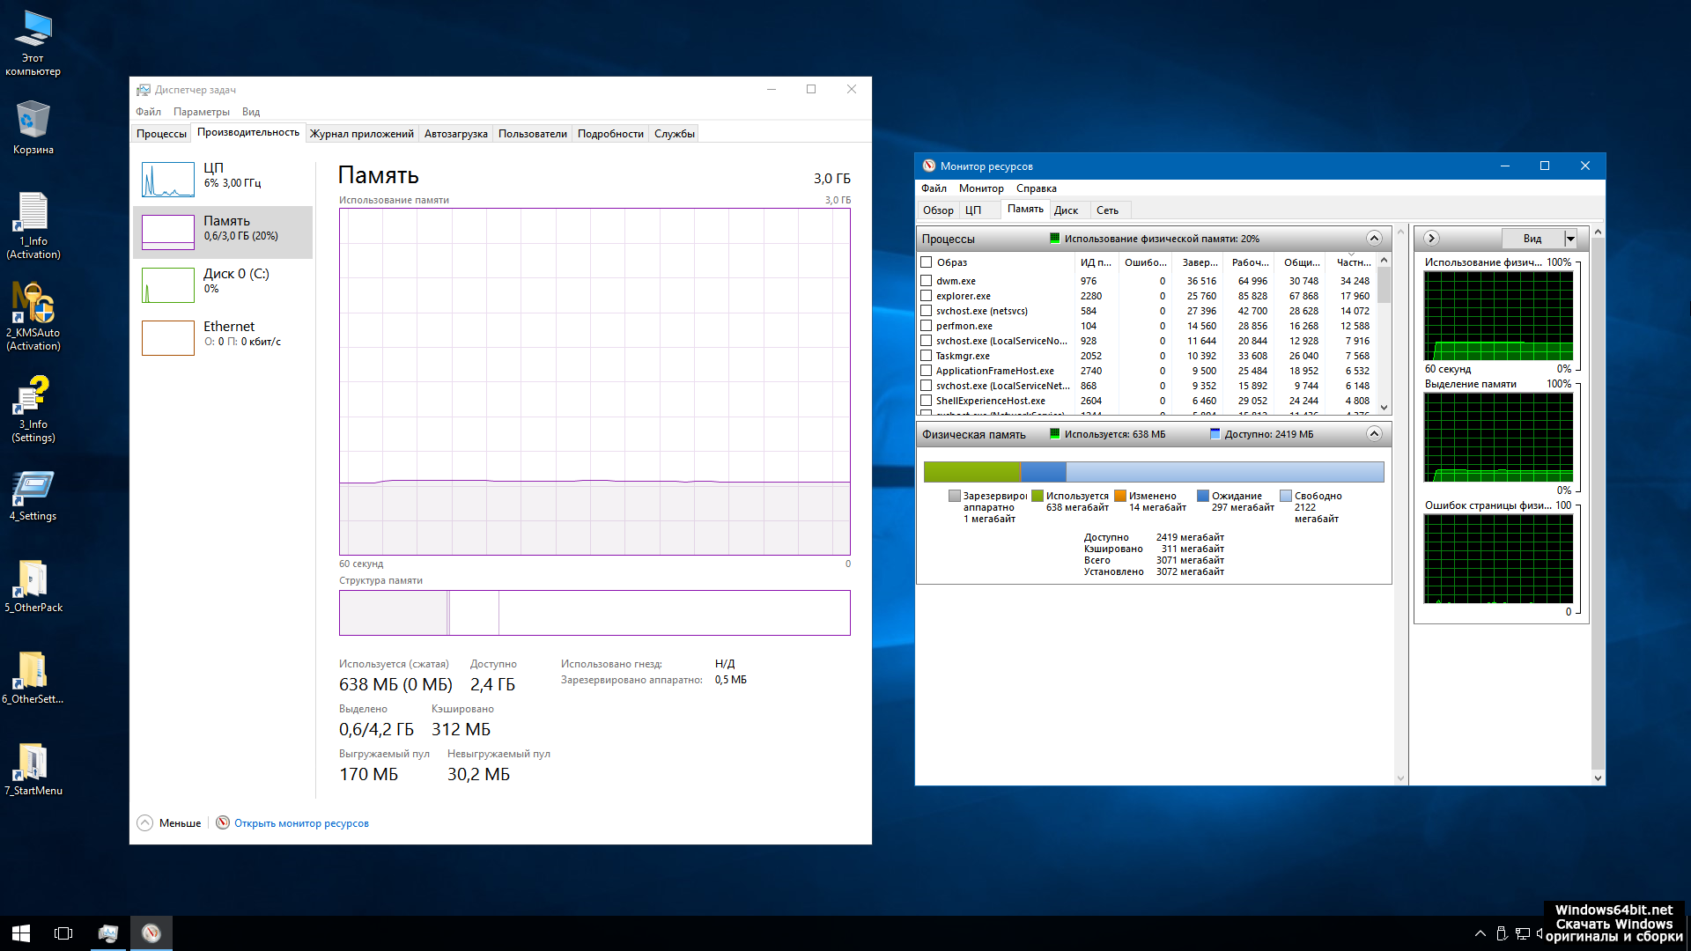Click the Open Resource Monitor link

(301, 823)
